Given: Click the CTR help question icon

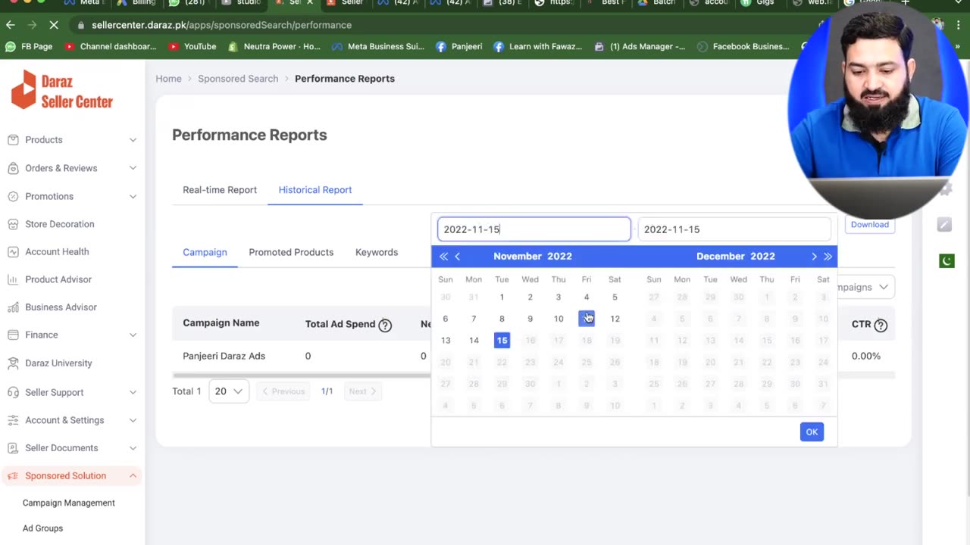Looking at the screenshot, I should coord(881,325).
